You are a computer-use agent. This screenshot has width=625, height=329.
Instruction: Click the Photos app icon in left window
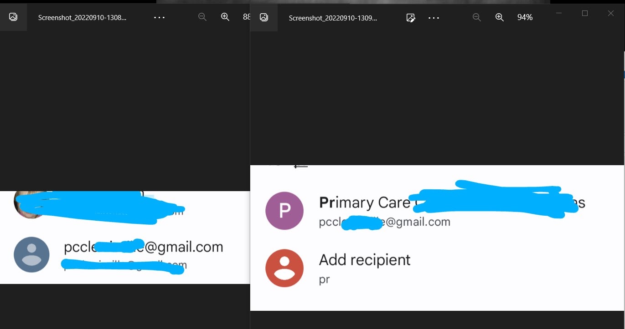13,17
